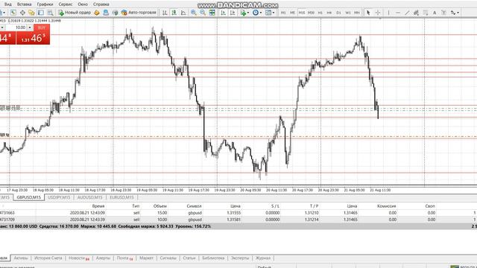Toggle Авто-торговля auto trading button
Screen dimensions: 477x268
coord(139,13)
